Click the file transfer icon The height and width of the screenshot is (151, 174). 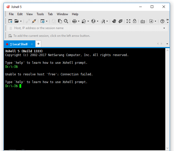[x=84, y=21]
